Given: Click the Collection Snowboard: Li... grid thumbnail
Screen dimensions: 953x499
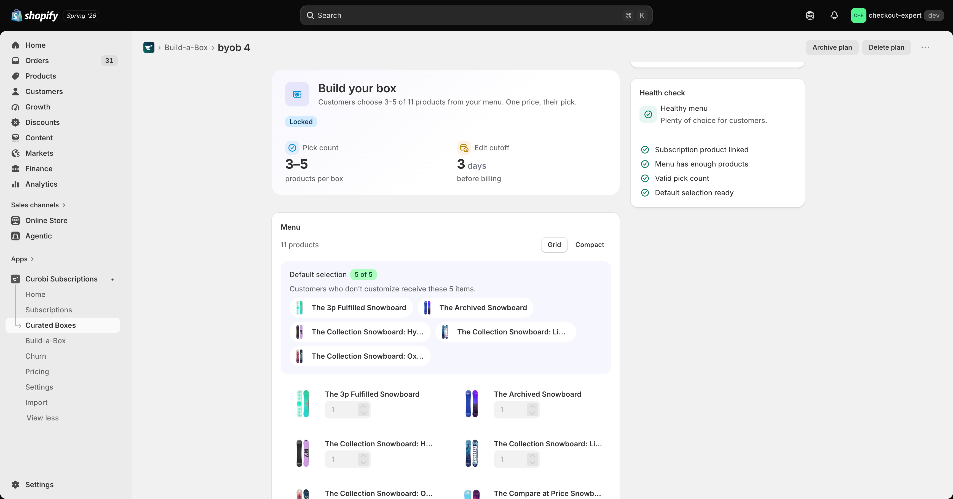Looking at the screenshot, I should [x=472, y=453].
